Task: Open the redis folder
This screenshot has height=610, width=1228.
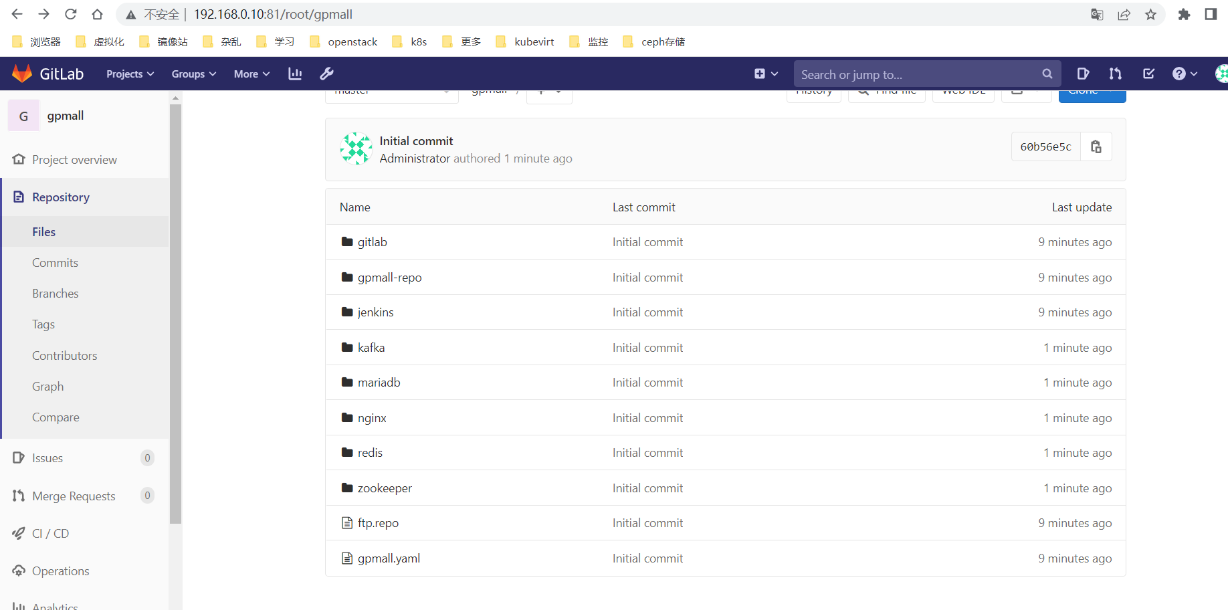Action: click(x=371, y=453)
